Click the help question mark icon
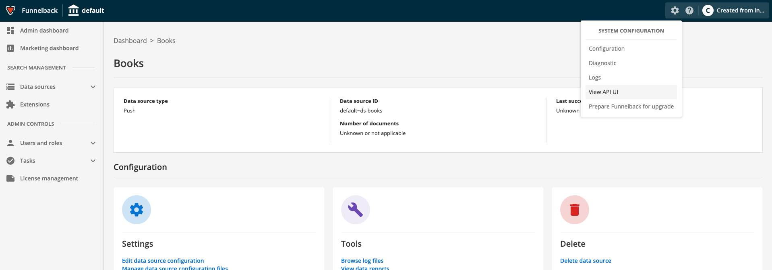Screen dimensions: 772x270 pos(689,10)
